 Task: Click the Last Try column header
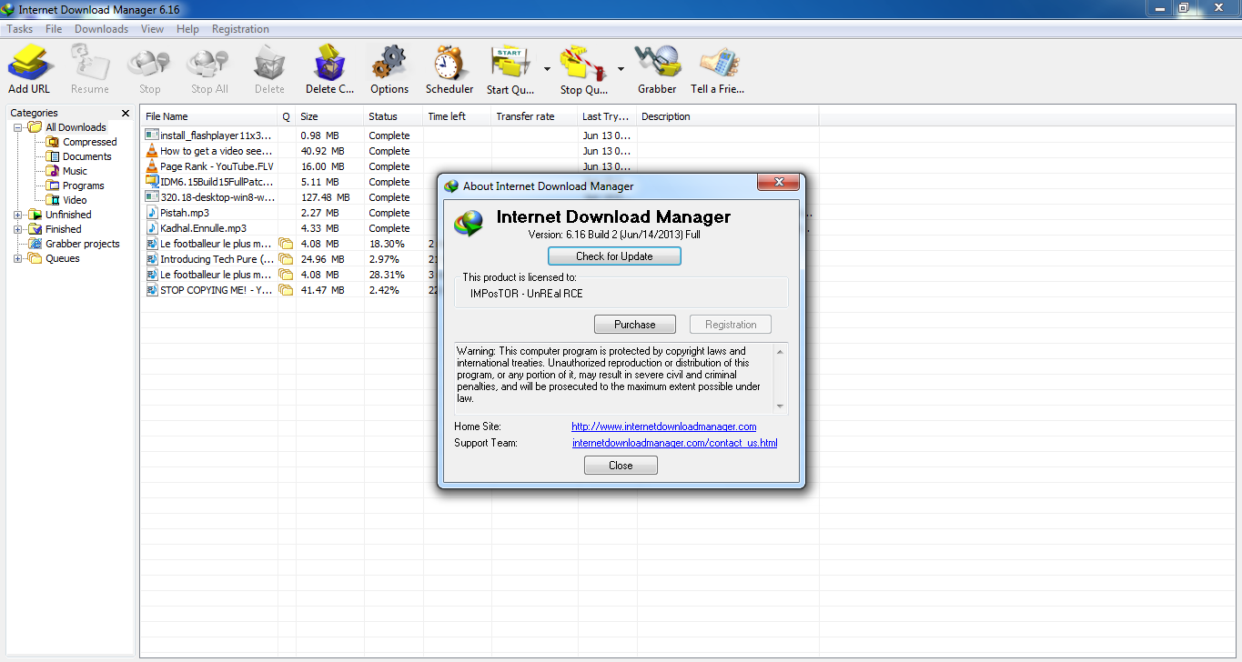coord(607,116)
